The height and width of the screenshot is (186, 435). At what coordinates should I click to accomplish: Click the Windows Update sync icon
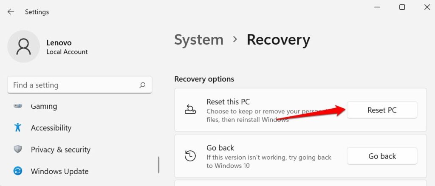[18, 171]
